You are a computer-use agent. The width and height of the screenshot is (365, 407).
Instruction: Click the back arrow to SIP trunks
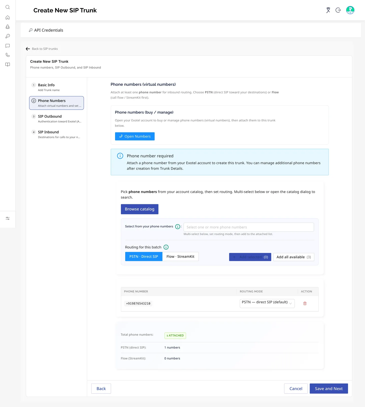tap(28, 49)
